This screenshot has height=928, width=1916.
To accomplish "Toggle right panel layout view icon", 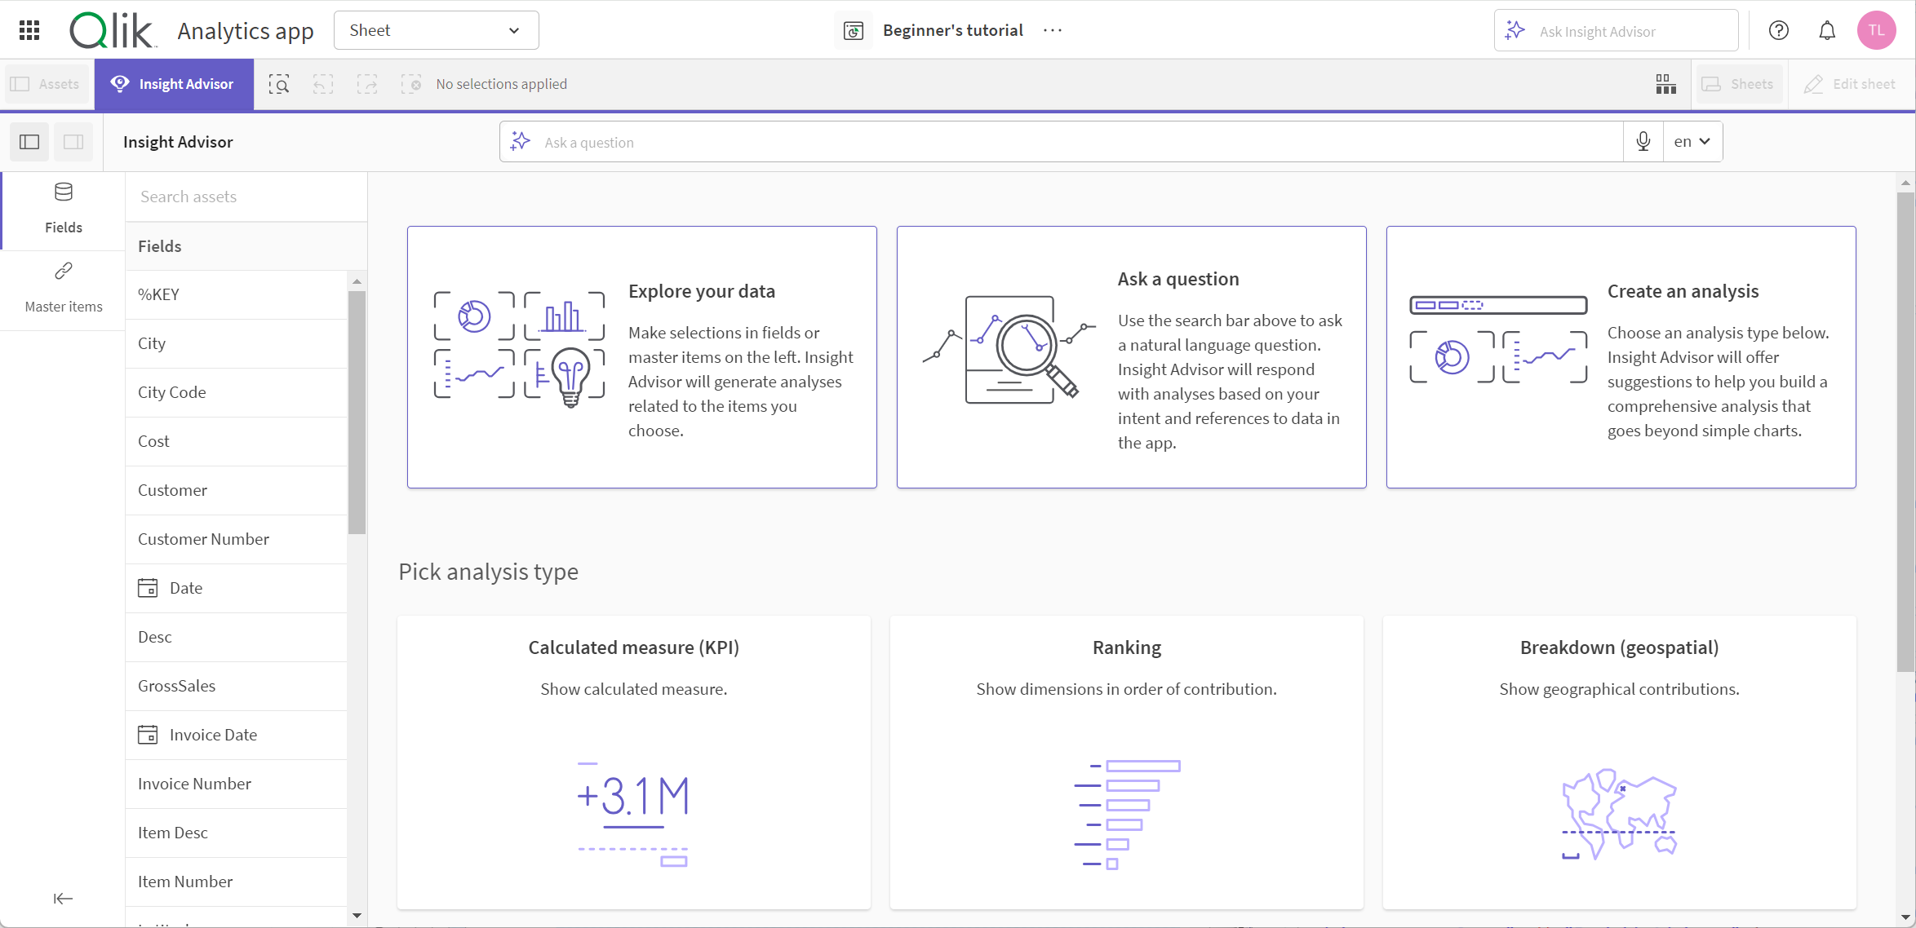I will click(x=72, y=142).
